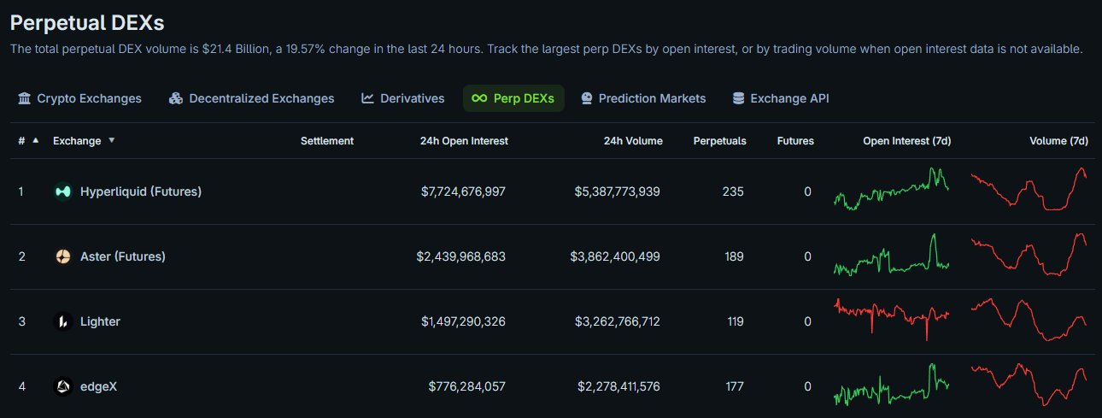The image size is (1102, 418).
Task: Open the Hyperliquid (Futures) exchange link
Action: (x=141, y=192)
